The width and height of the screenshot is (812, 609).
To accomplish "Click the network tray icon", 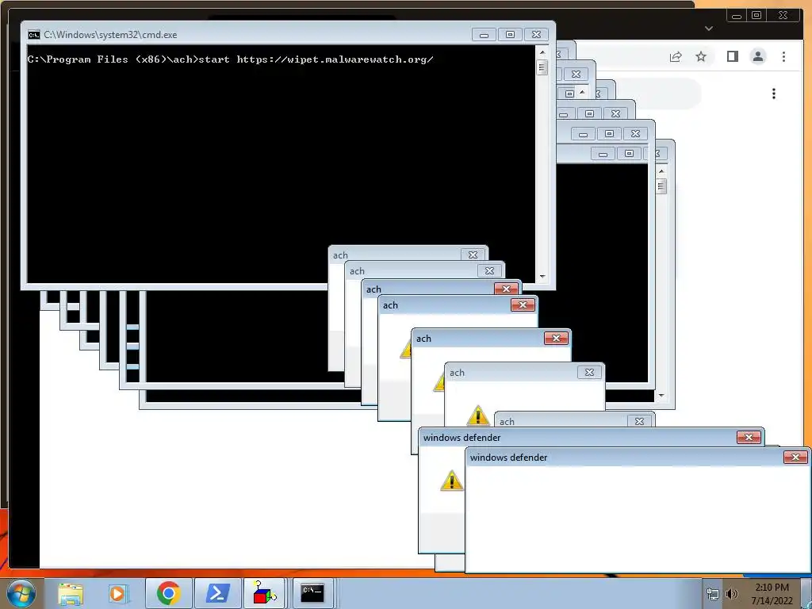I will pos(713,595).
